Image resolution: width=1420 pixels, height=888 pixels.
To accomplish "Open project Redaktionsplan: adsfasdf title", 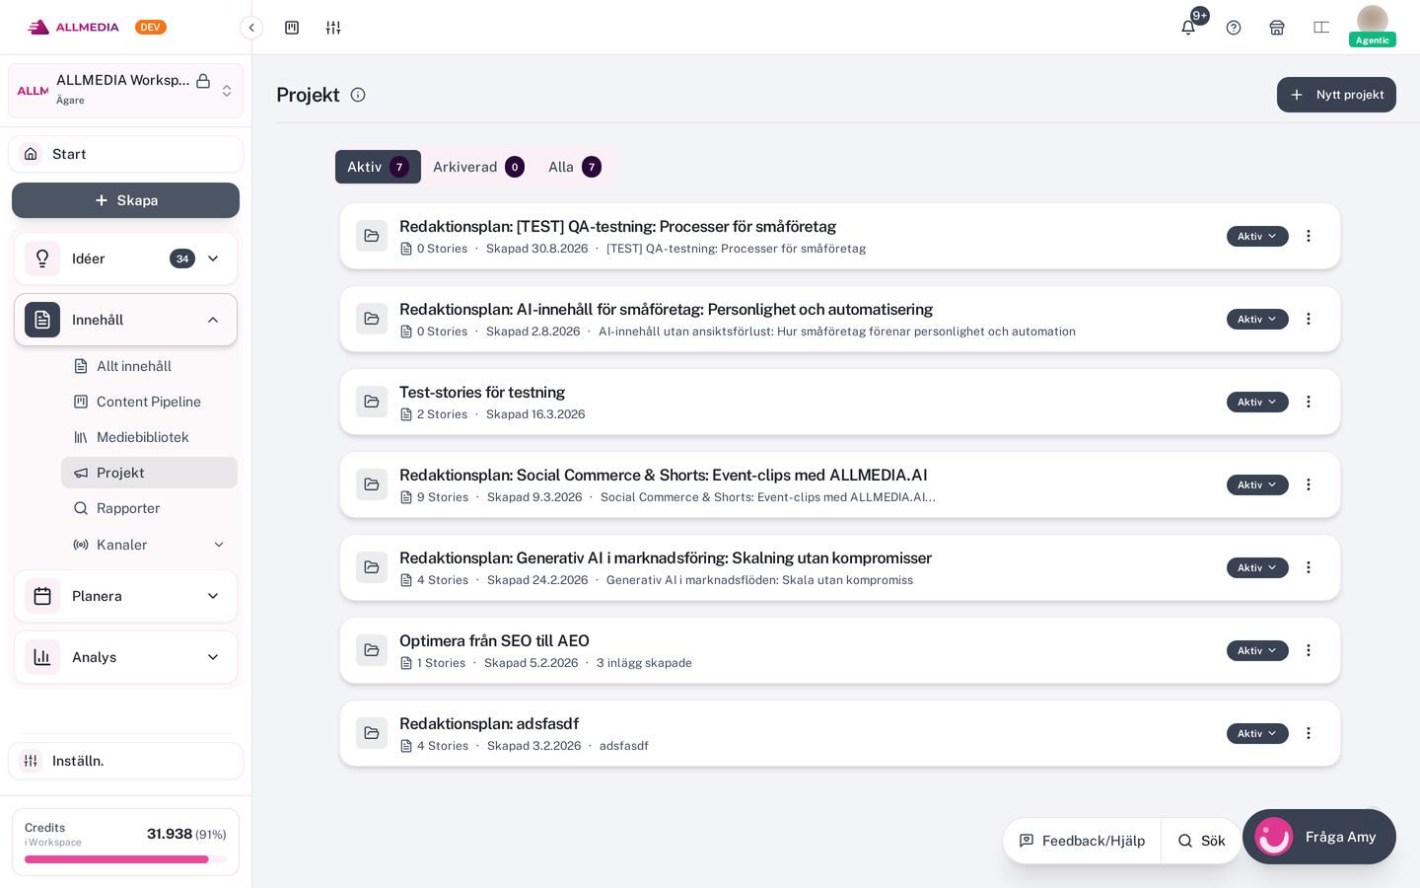I will pos(489,723).
